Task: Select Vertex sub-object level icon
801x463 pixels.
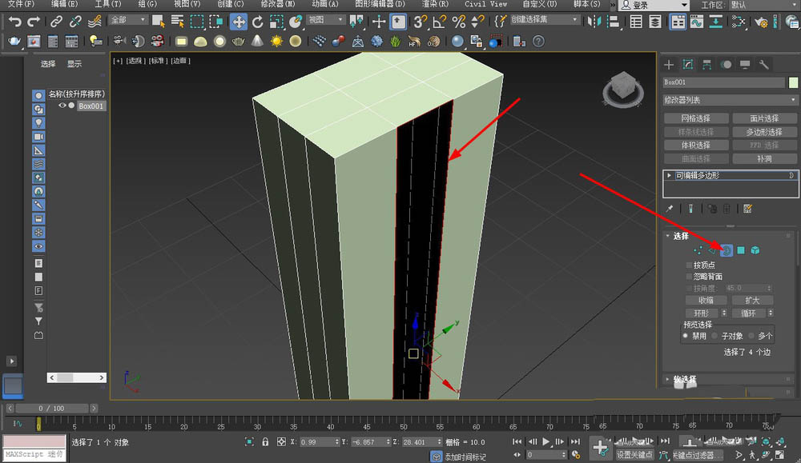Action: 698,250
